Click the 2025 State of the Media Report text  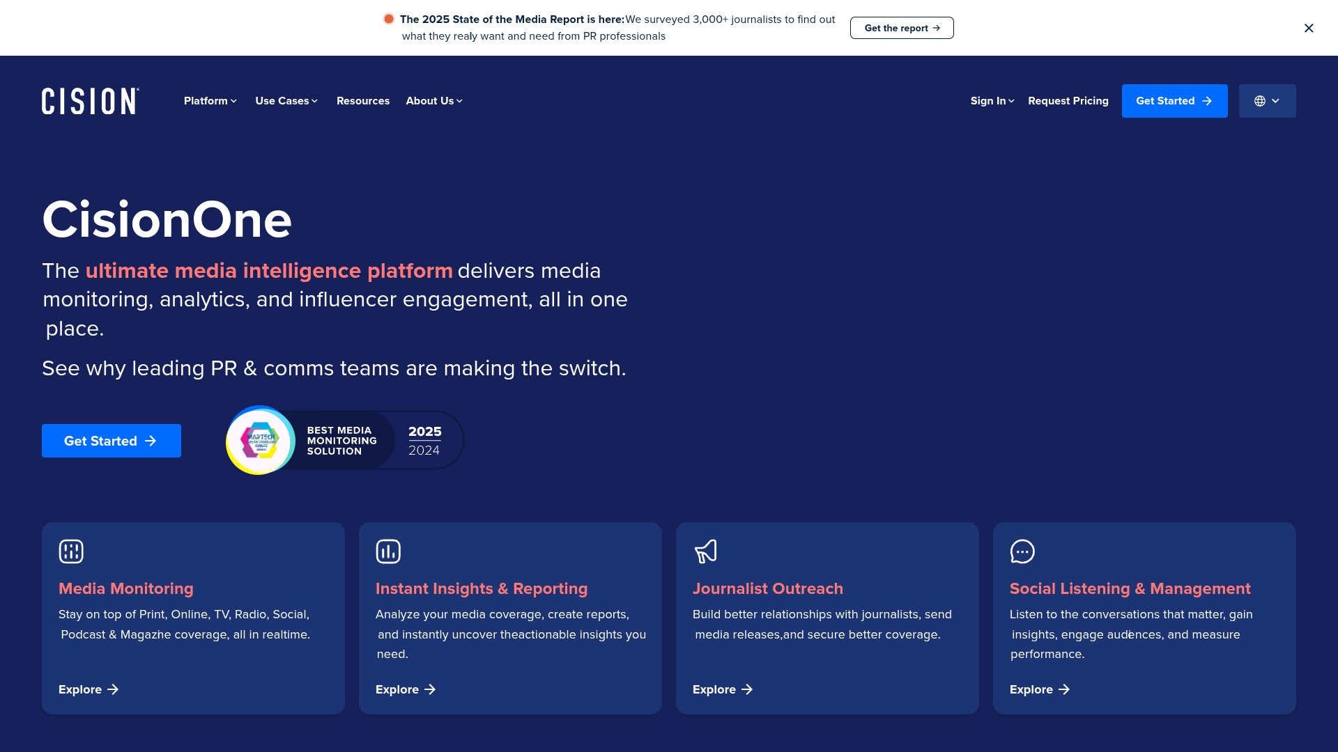coord(512,19)
